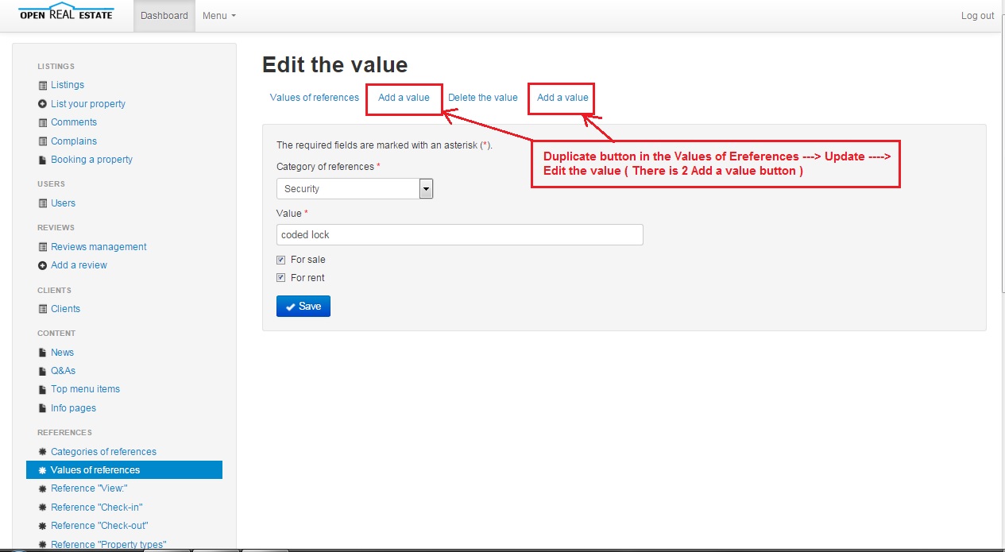
Task: Click the Value text field containing coded lock
Action: 459,235
